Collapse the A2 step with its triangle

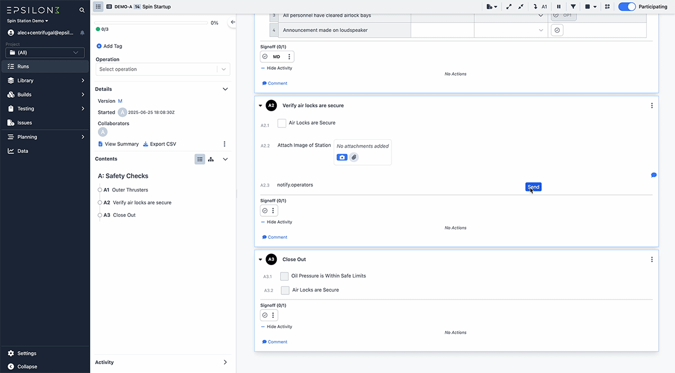260,106
